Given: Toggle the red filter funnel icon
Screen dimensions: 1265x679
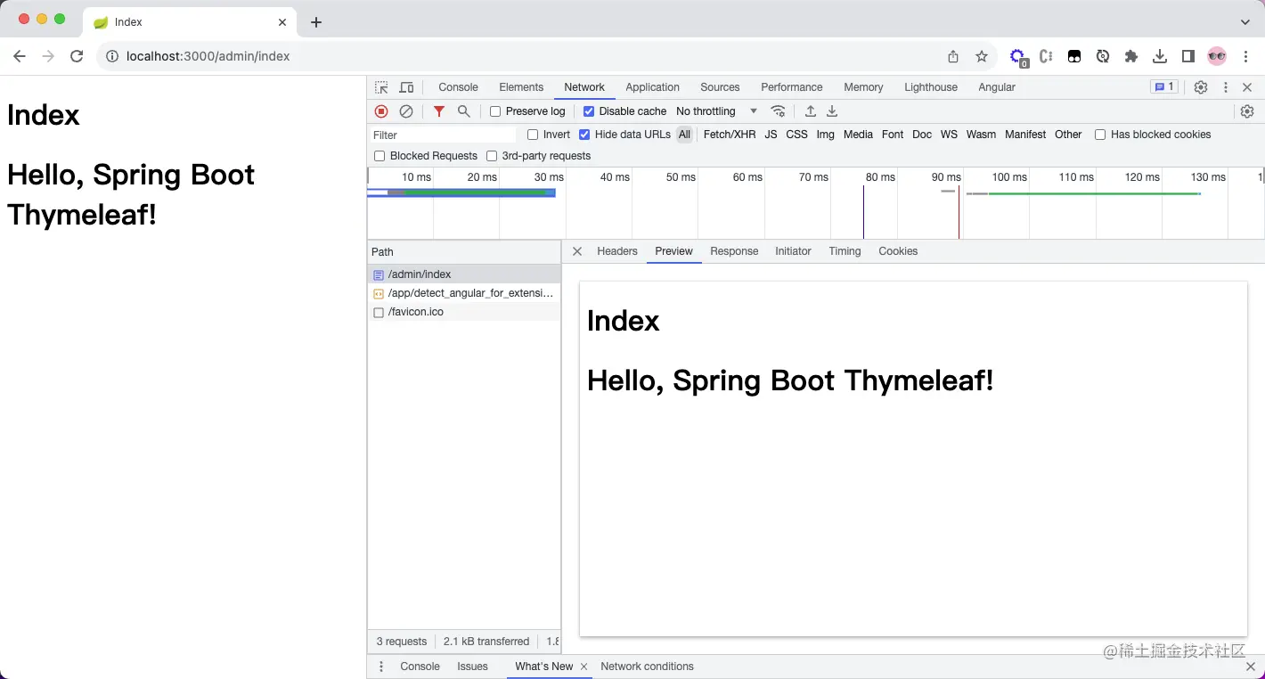Looking at the screenshot, I should click(x=439, y=111).
